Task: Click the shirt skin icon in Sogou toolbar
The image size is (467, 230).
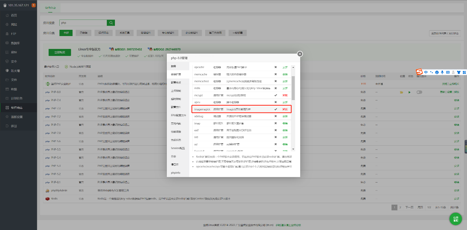Action: click(459, 72)
